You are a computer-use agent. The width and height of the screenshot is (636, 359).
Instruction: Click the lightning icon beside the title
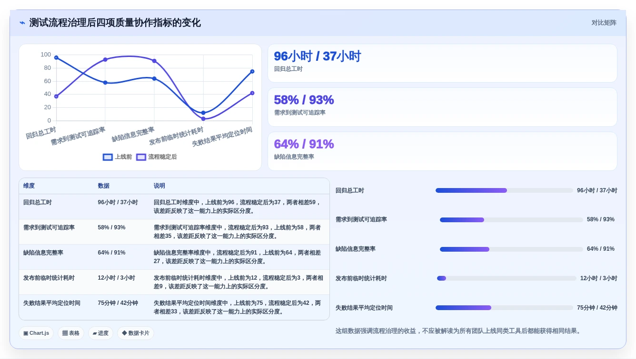pyautogui.click(x=22, y=23)
